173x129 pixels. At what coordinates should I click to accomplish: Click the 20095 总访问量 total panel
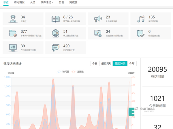pos(157,72)
